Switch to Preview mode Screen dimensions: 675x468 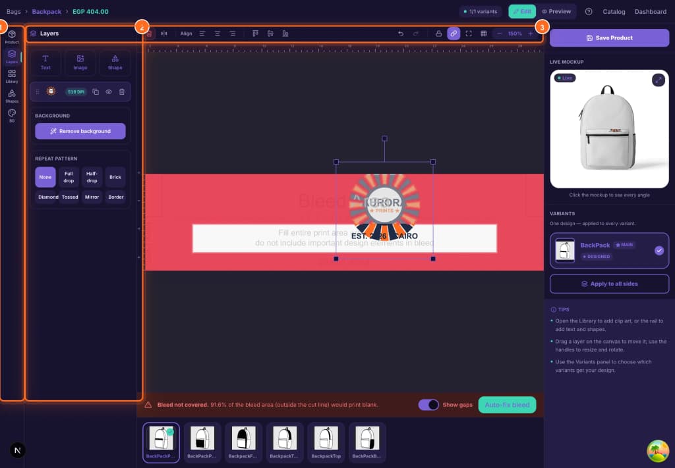[556, 12]
